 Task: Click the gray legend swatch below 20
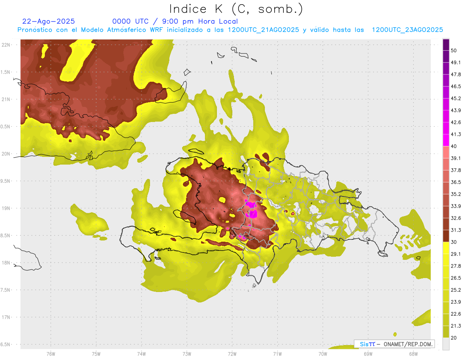446,344
